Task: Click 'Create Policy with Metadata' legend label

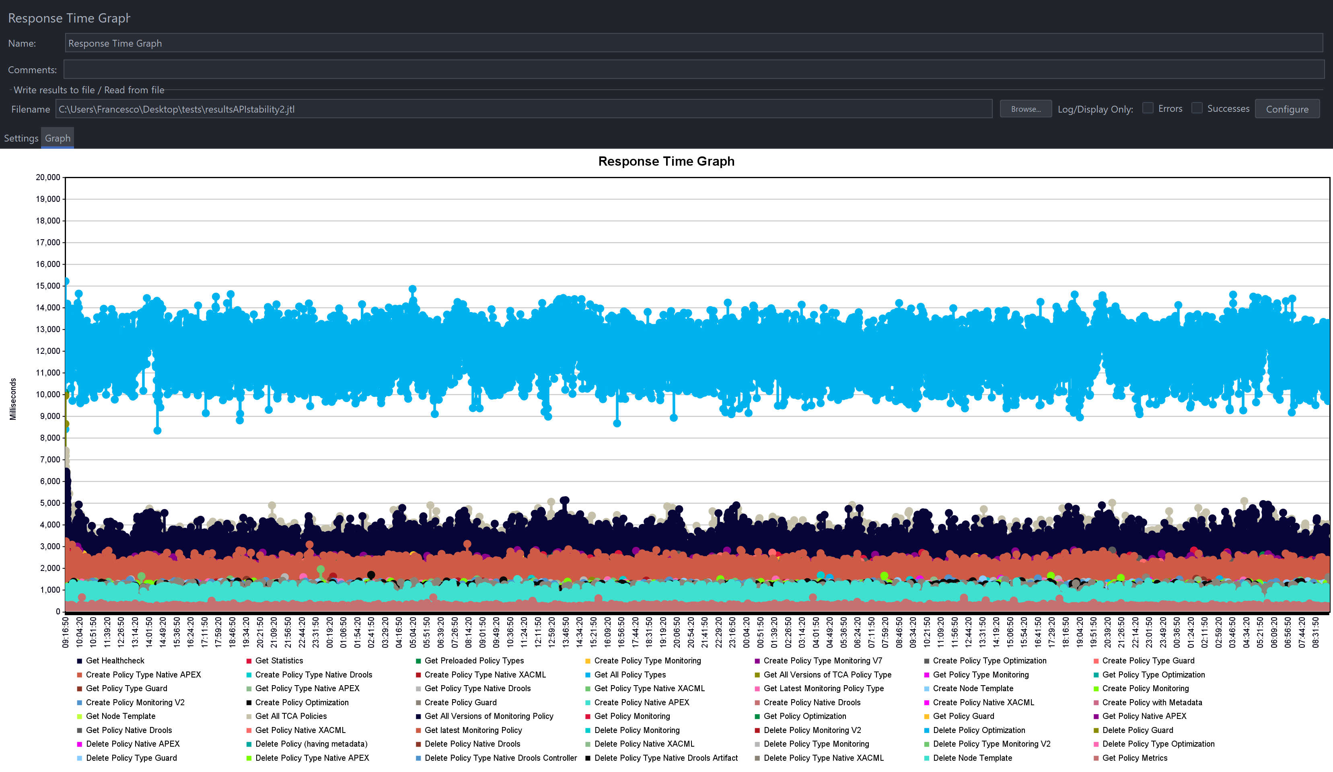Action: (x=1152, y=703)
